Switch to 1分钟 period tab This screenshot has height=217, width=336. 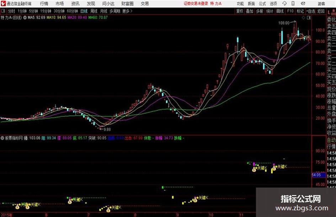click(x=22, y=11)
